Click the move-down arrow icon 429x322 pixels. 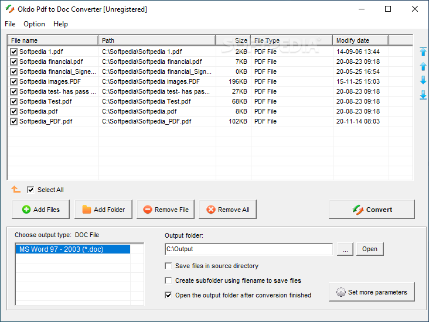pyautogui.click(x=423, y=80)
